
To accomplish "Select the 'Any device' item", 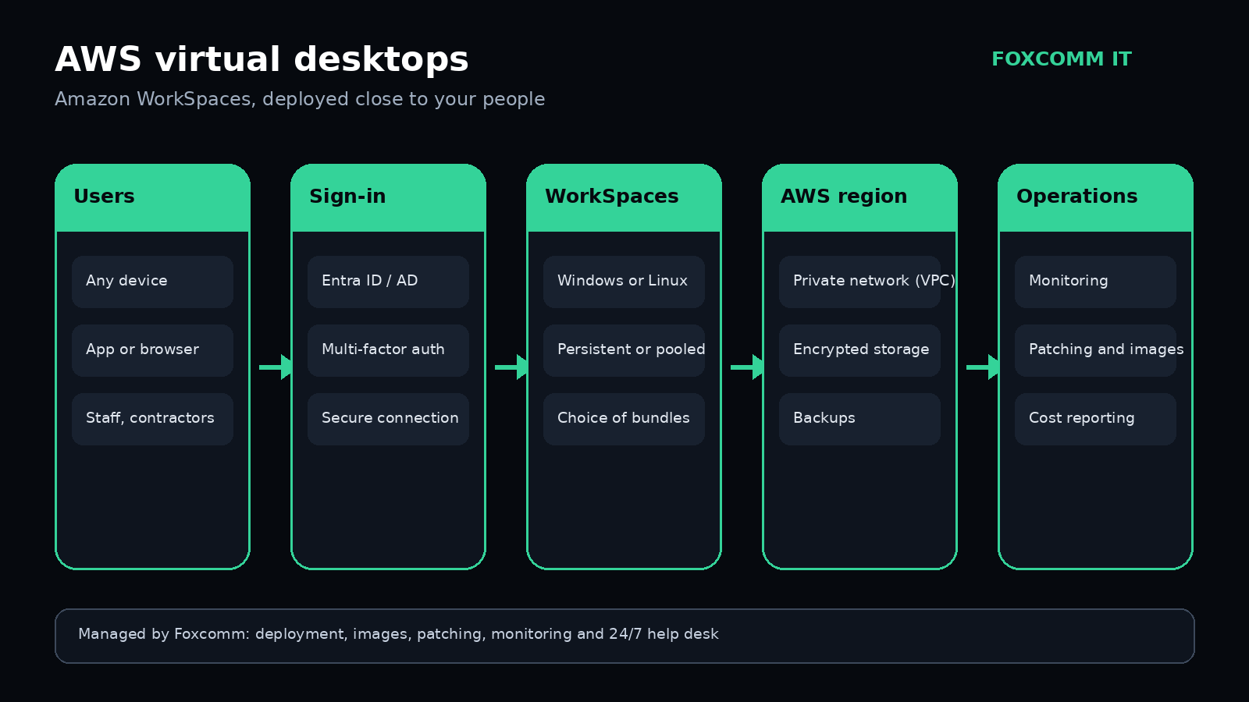I will pos(153,282).
